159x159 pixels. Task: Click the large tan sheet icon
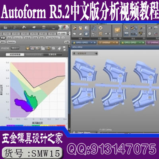[117, 30]
